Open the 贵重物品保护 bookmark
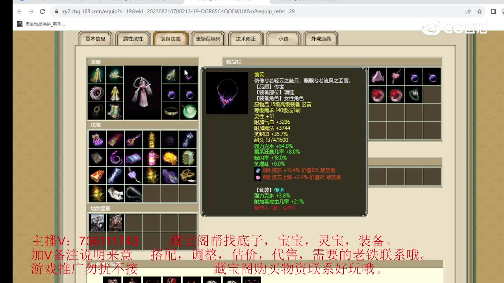The image size is (504, 283). coord(41,24)
